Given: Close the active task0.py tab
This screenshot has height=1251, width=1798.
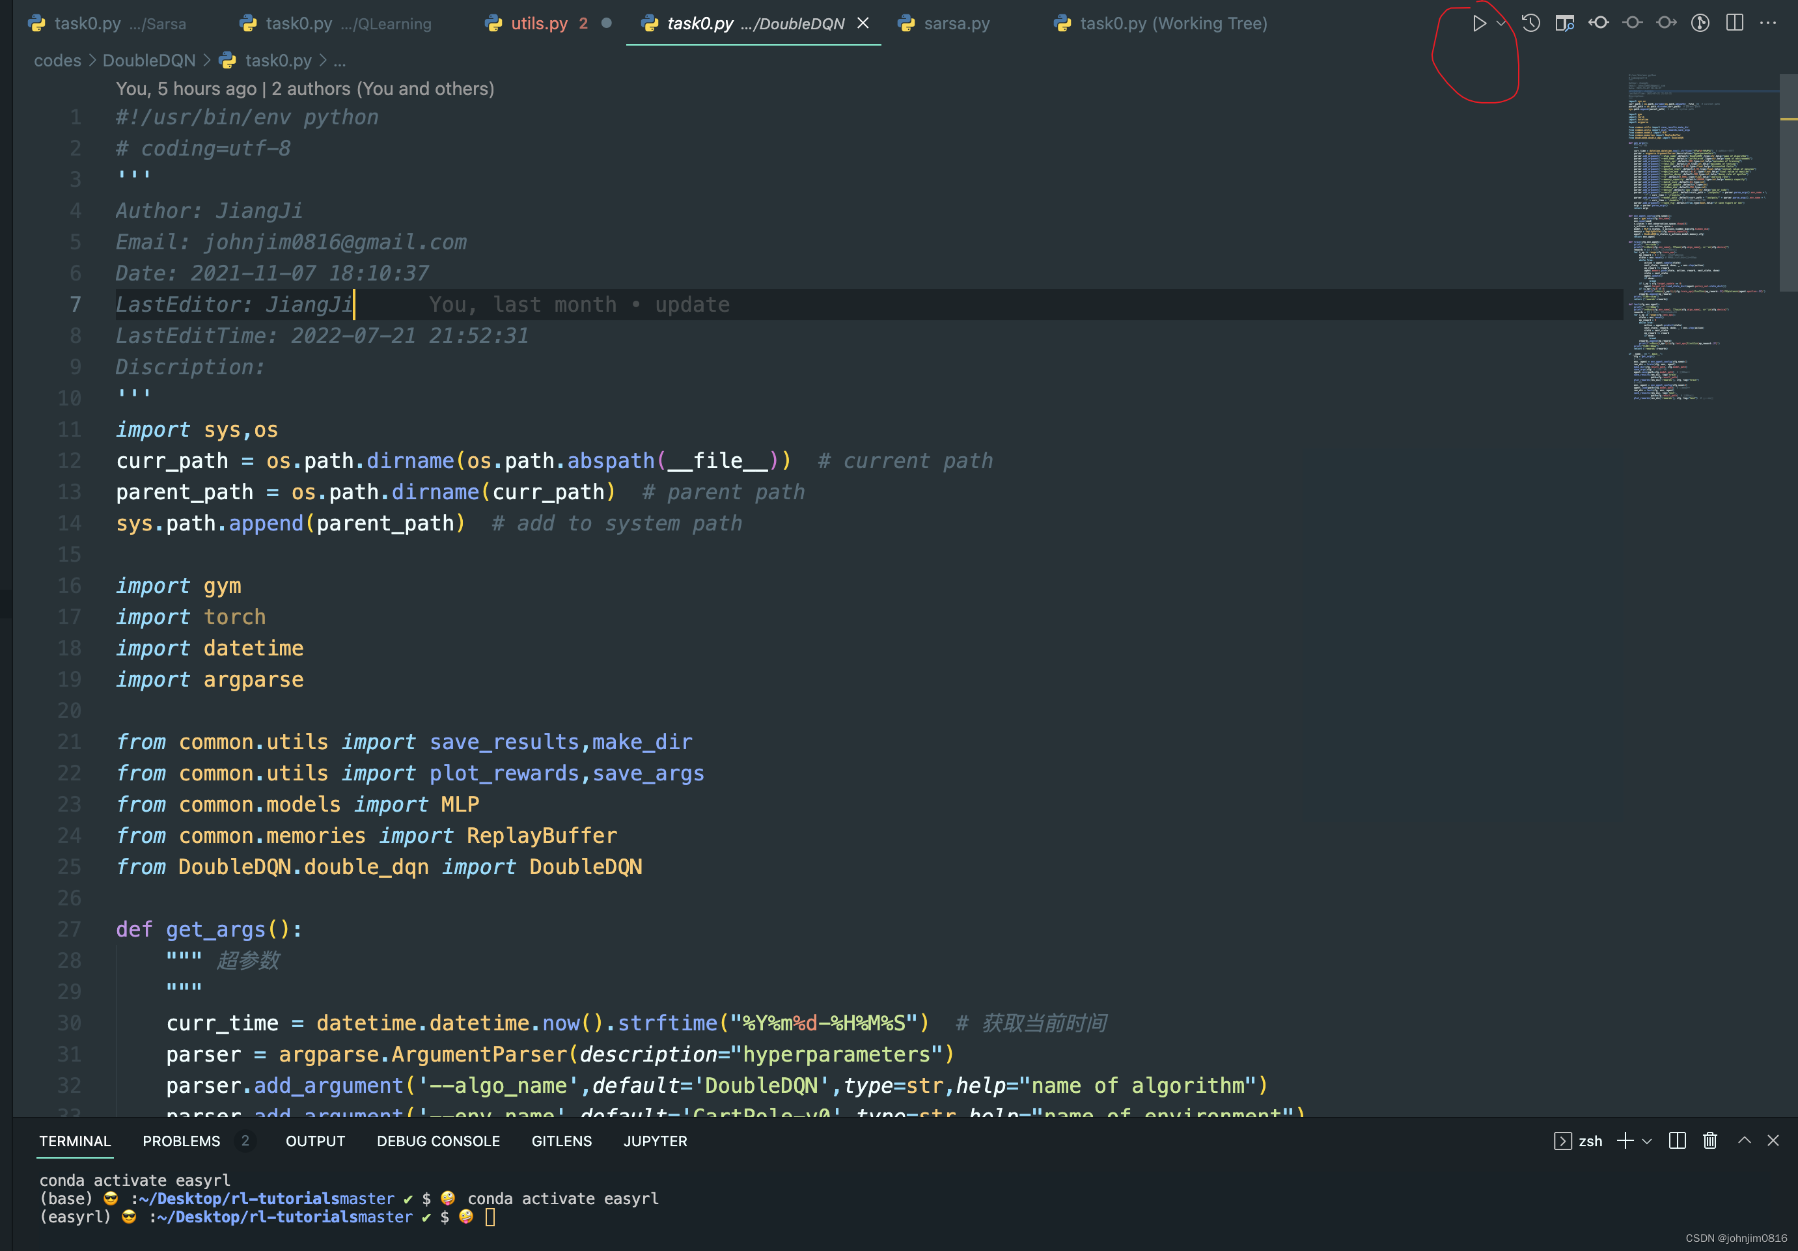Looking at the screenshot, I should pos(863,23).
